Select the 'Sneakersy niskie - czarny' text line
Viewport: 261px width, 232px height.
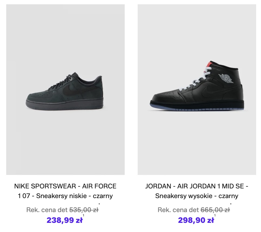tap(74, 196)
